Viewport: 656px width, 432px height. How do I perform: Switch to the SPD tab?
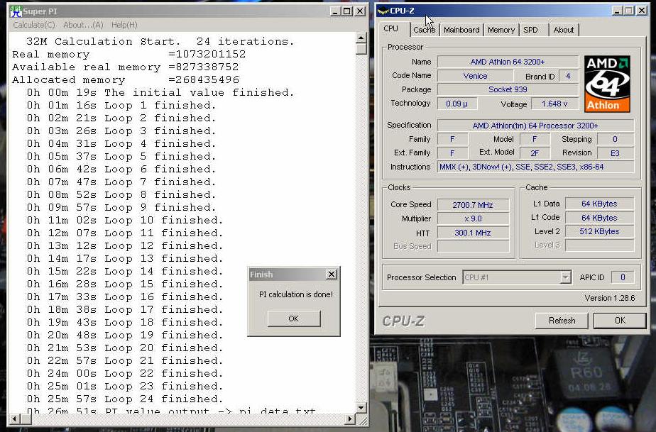click(530, 30)
